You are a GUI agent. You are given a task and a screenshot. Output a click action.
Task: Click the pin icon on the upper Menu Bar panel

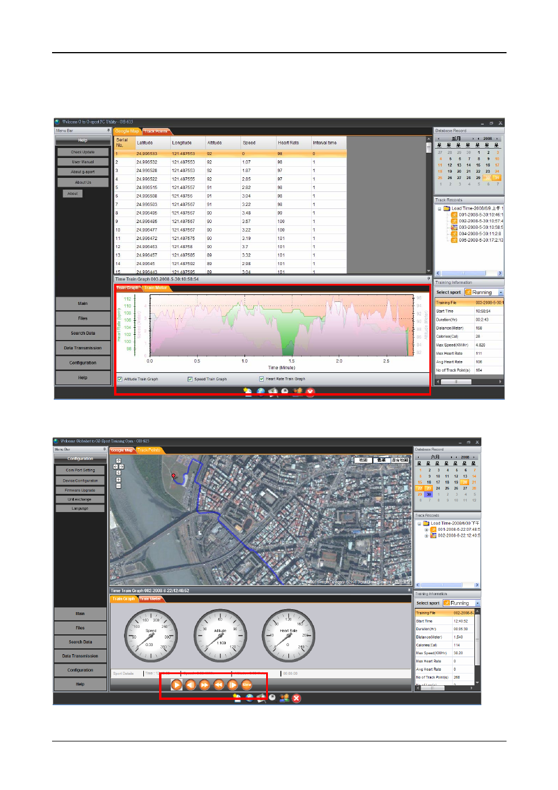click(108, 130)
